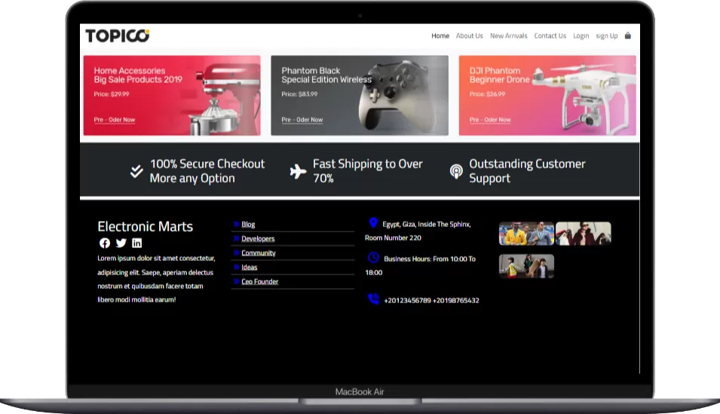Open the Contact Us page
The image size is (720, 414).
tap(550, 35)
